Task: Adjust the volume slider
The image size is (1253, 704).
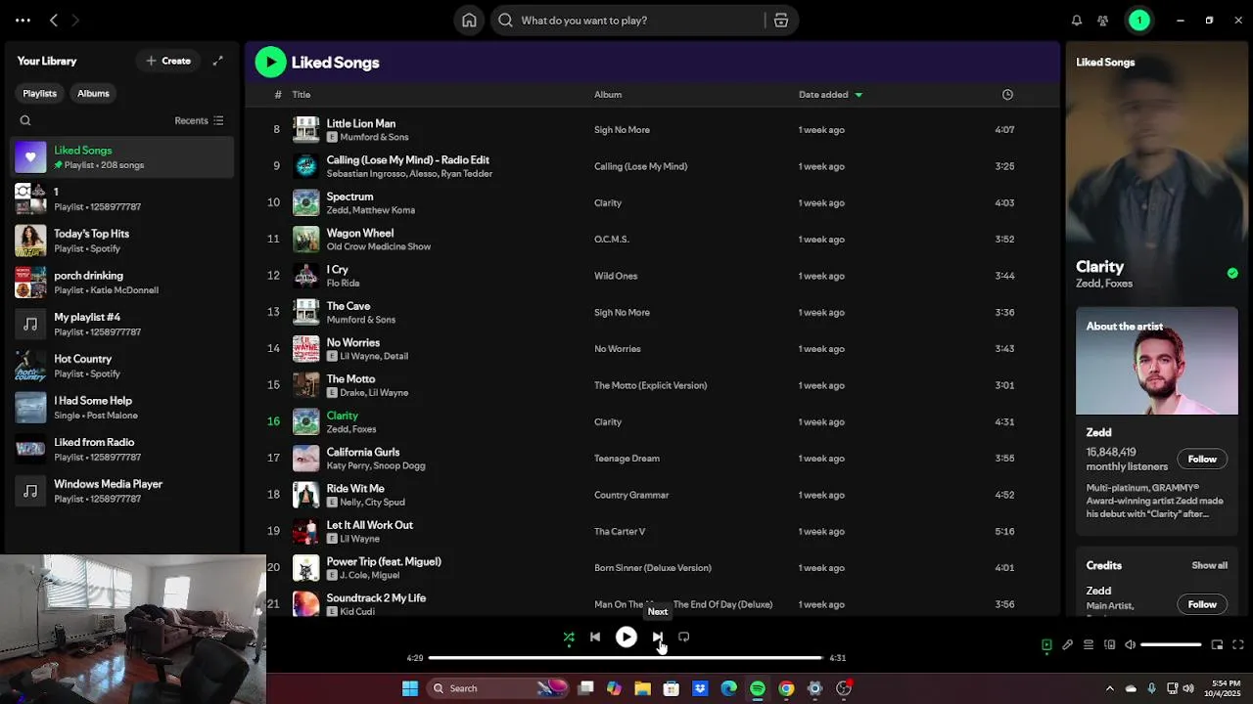Action: [1171, 645]
